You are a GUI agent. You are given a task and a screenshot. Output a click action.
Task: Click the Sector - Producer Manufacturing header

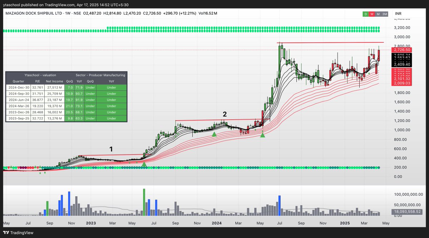pyautogui.click(x=100, y=75)
